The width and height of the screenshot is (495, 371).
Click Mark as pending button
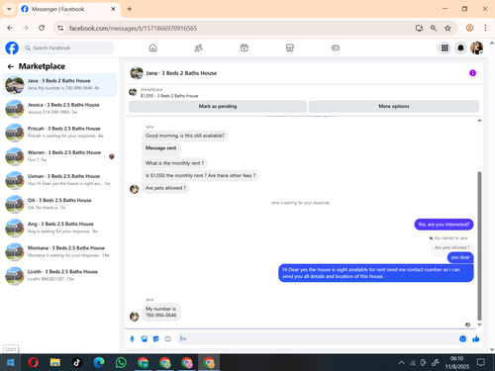[218, 106]
